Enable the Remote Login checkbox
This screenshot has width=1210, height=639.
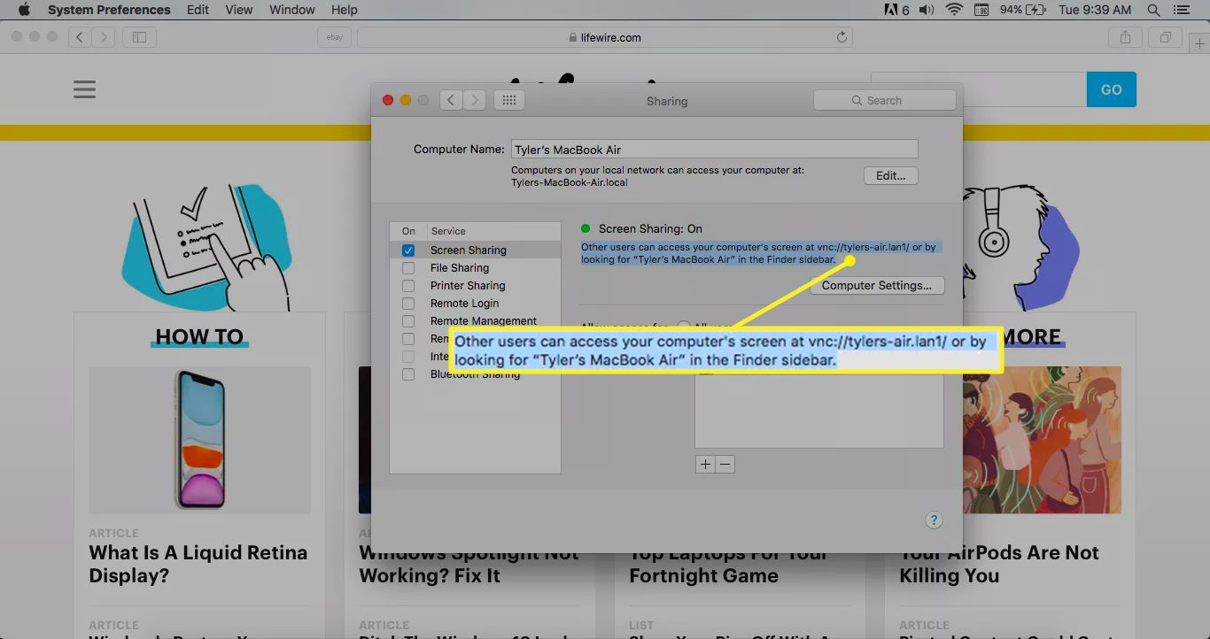coord(408,304)
